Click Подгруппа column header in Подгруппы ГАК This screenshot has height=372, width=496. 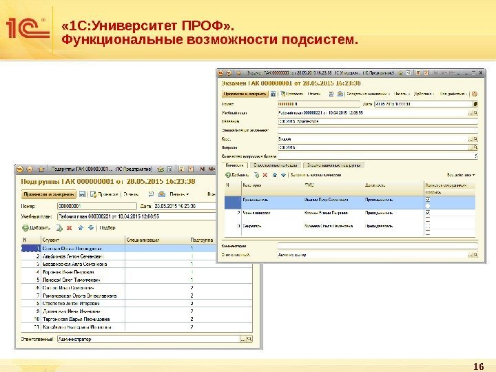coord(201,240)
